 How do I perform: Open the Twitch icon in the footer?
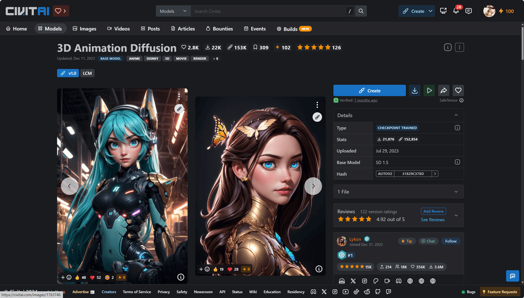pyautogui.click(x=388, y=292)
